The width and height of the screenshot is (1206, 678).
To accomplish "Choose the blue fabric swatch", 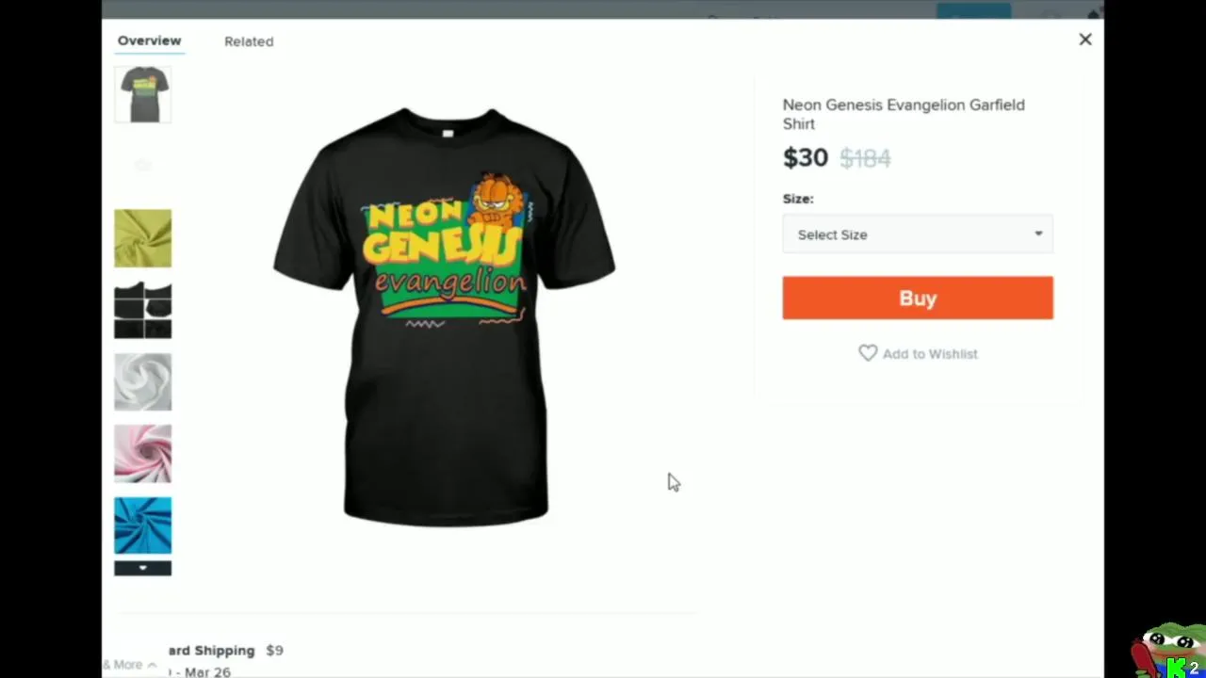I will click(x=143, y=525).
